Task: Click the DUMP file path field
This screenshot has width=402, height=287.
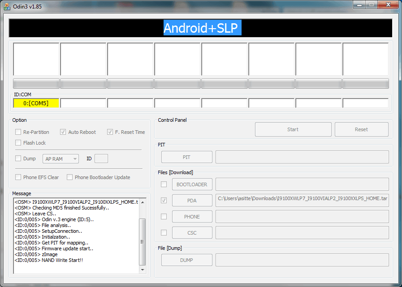Action: [302, 260]
